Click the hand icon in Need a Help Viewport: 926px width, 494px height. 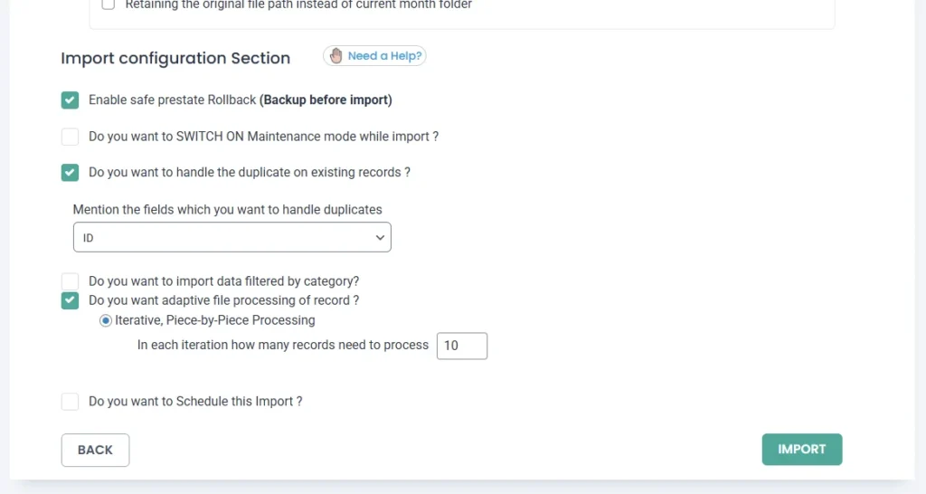coord(336,56)
